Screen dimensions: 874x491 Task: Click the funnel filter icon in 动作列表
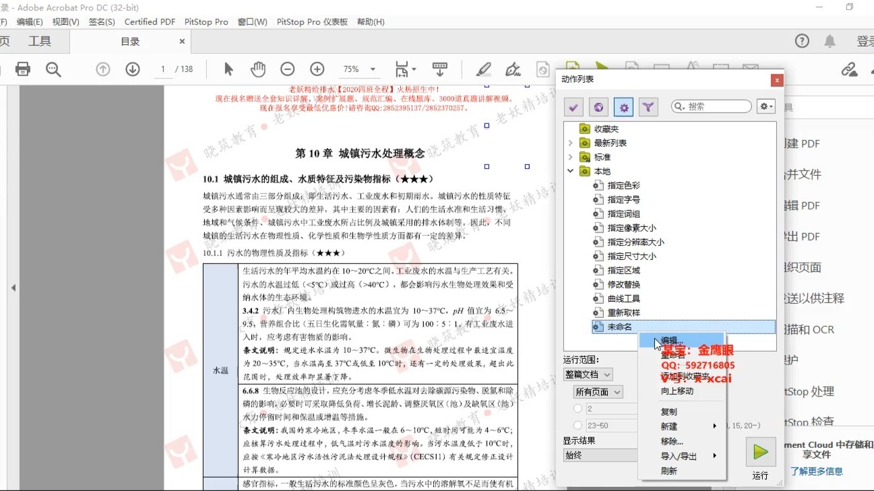coord(648,106)
